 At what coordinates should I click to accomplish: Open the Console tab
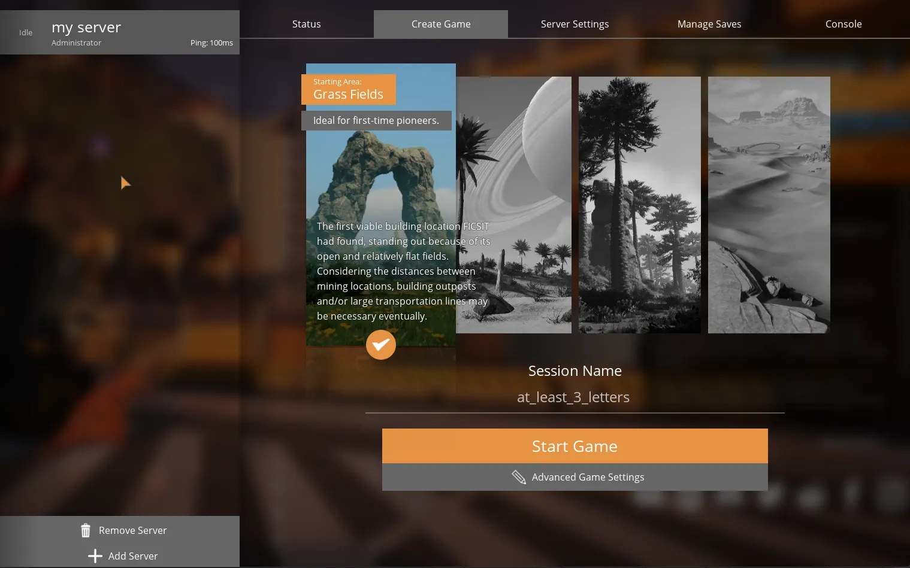(x=843, y=24)
